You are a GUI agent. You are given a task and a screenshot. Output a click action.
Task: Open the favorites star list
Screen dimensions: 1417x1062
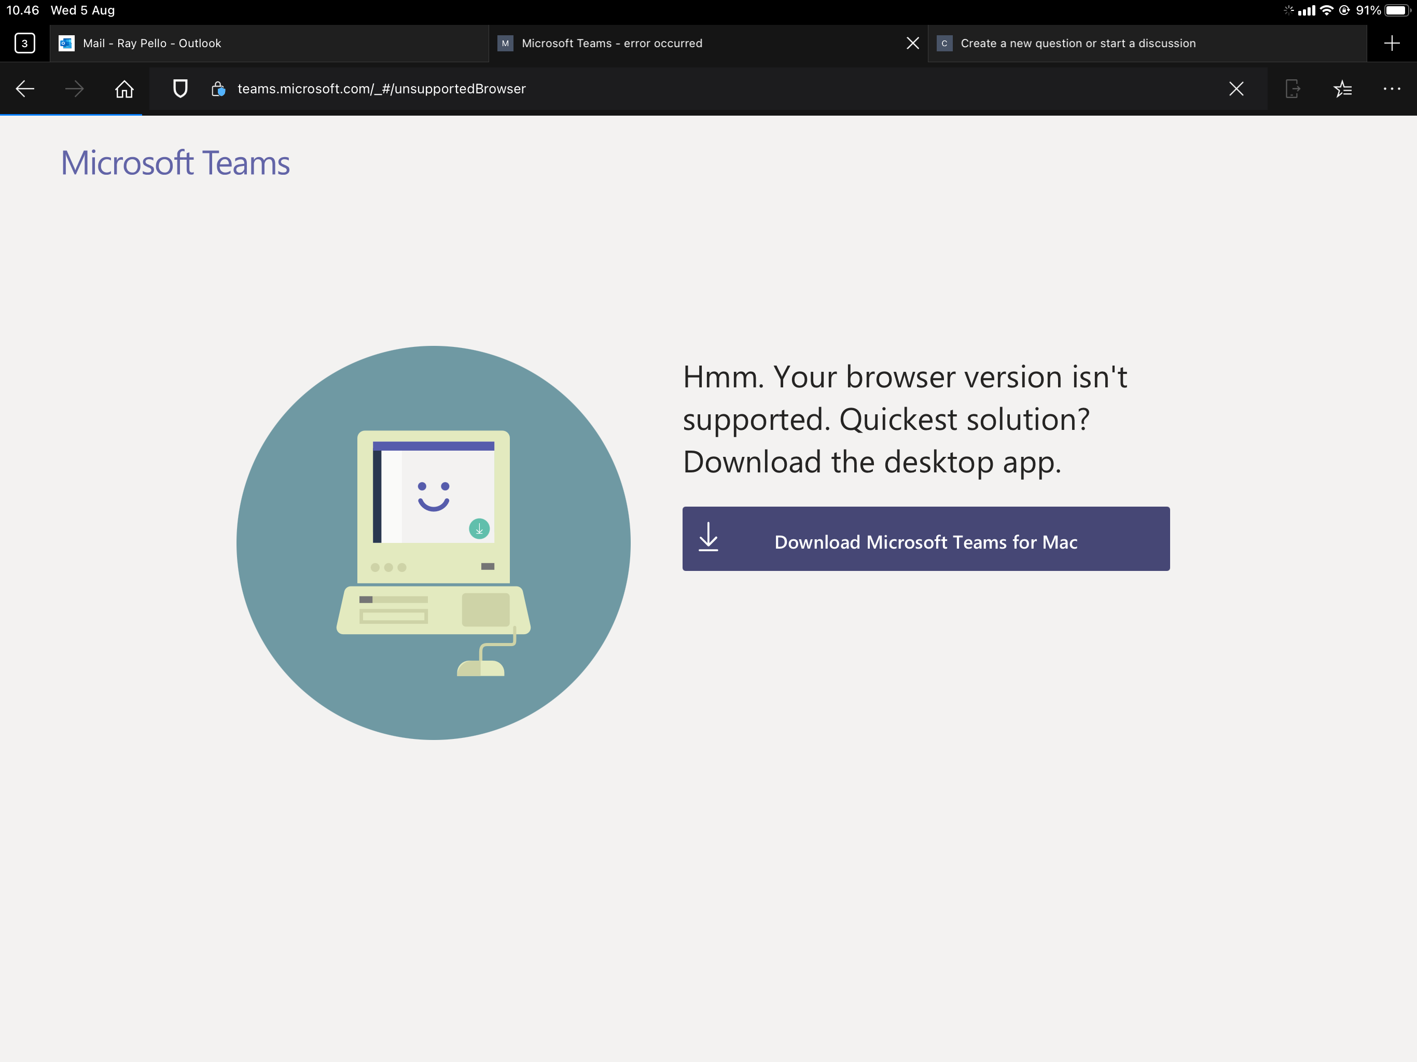coord(1342,88)
